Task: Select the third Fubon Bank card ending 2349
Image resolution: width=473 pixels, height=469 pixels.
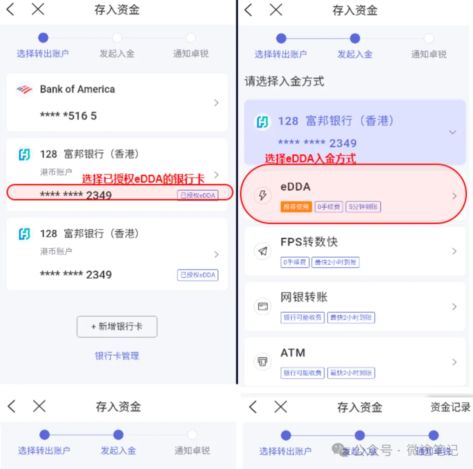Action: tap(117, 254)
